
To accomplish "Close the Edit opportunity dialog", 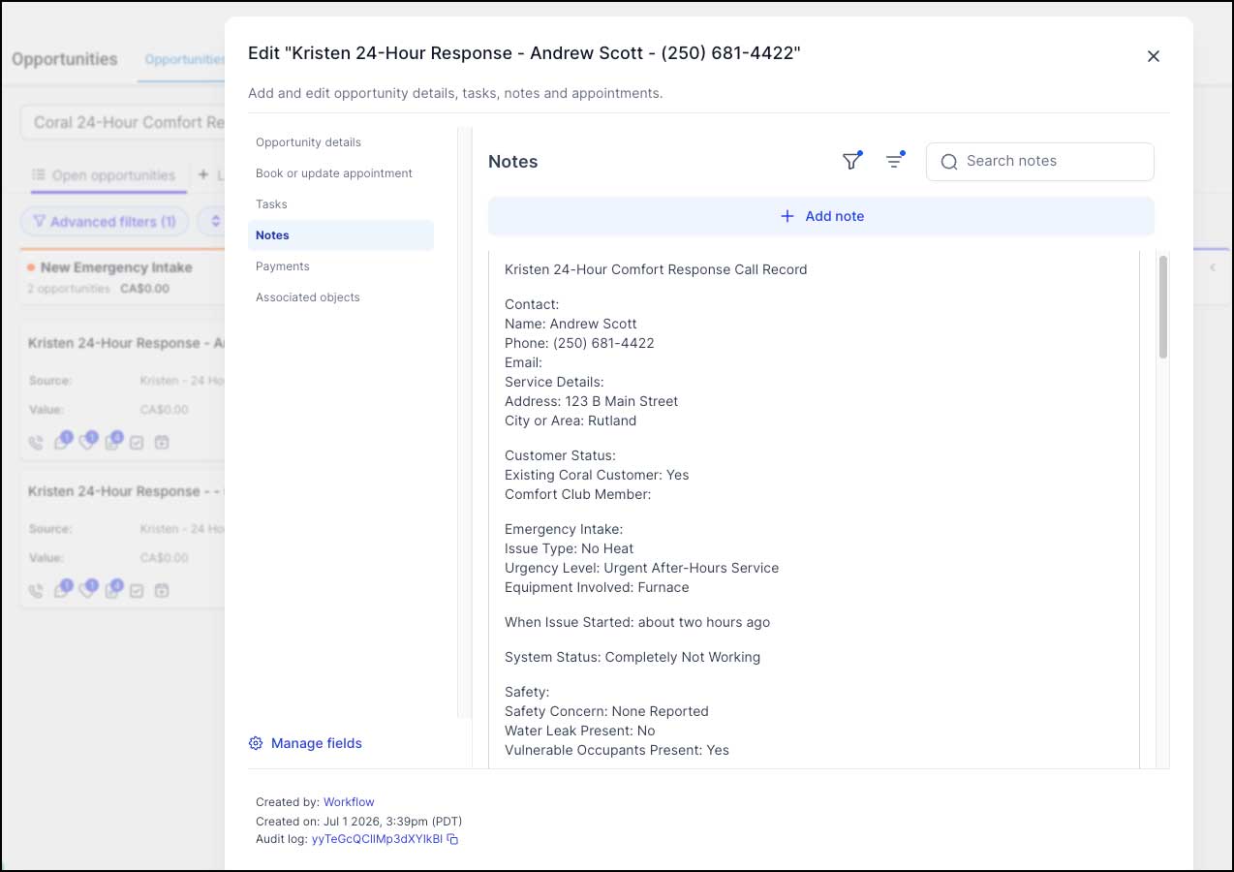I will [1153, 56].
